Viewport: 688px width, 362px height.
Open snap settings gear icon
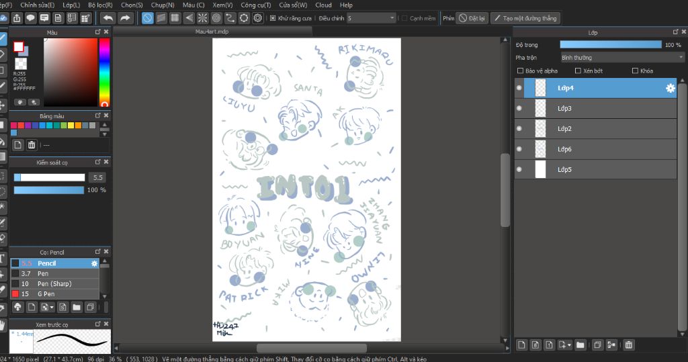258,18
